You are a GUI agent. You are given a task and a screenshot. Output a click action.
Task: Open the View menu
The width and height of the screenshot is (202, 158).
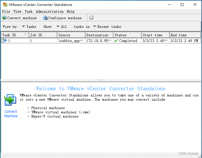pos(17,12)
